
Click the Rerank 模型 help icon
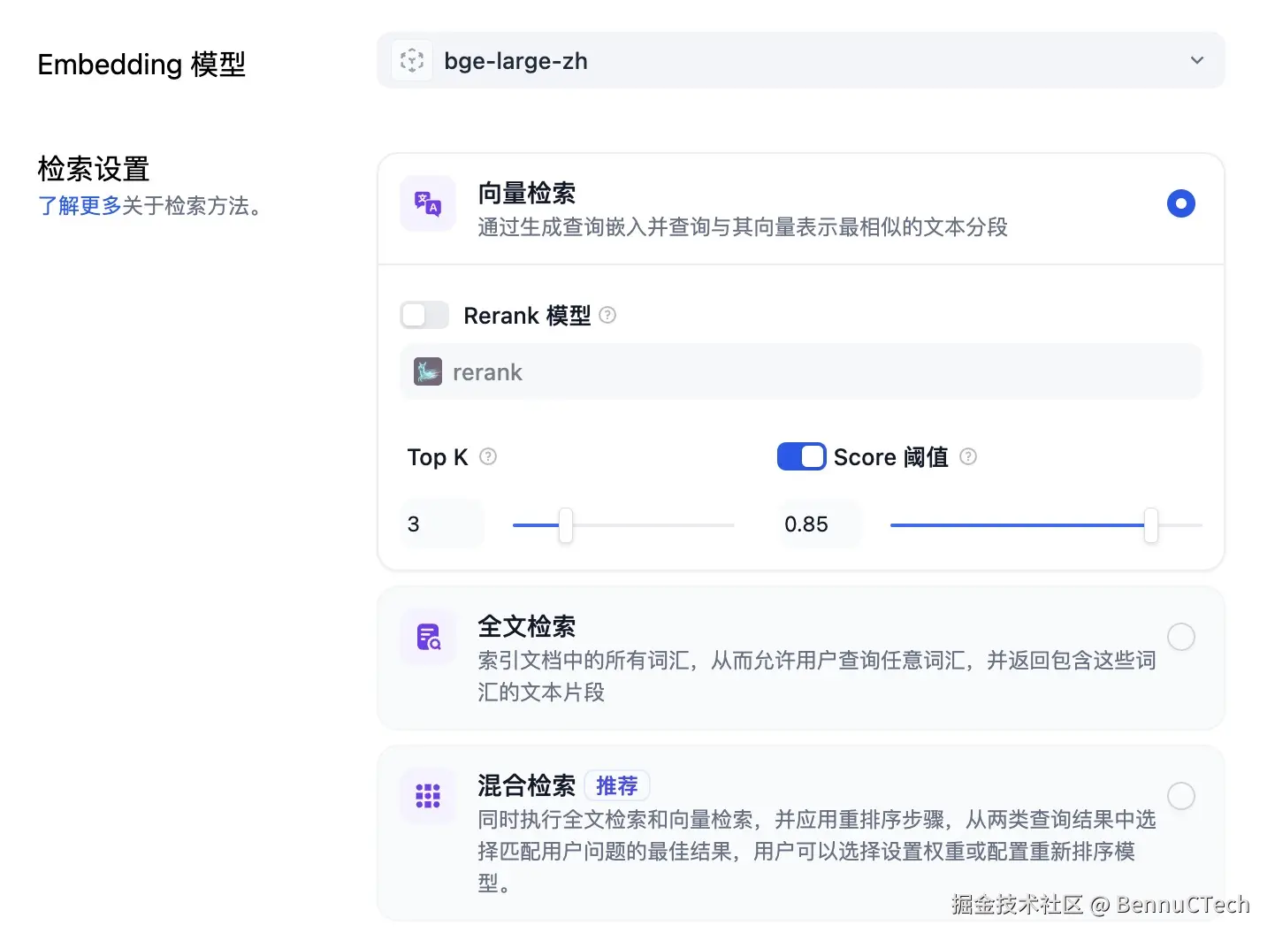pyautogui.click(x=607, y=315)
